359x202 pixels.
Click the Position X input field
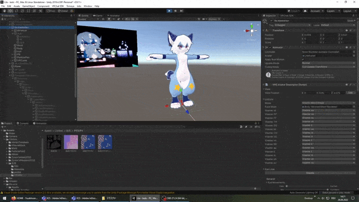tap(311, 35)
